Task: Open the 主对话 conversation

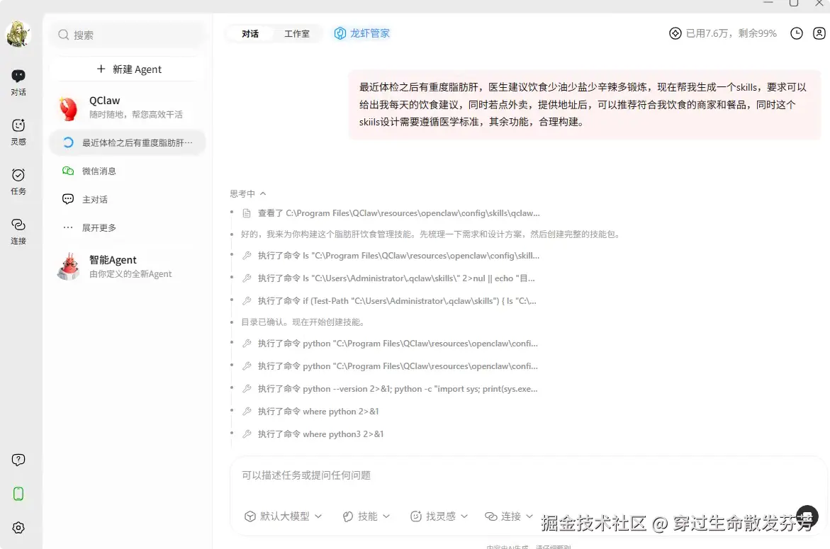Action: pos(128,199)
